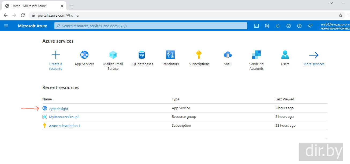Click the Help question mark icon

[x=299, y=26]
